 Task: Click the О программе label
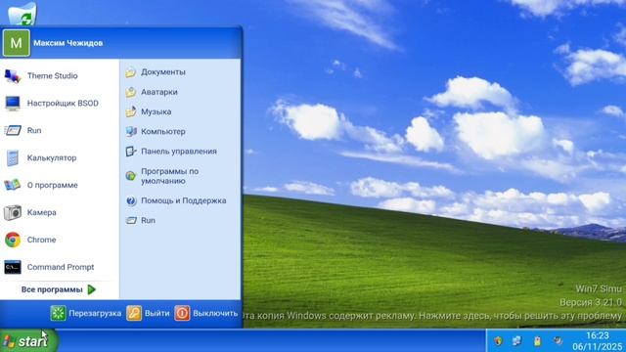(52, 185)
